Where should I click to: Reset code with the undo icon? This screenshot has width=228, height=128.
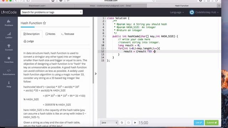click(122, 123)
